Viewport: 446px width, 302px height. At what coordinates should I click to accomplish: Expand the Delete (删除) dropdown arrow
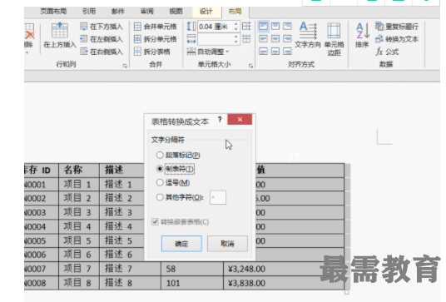point(27,53)
